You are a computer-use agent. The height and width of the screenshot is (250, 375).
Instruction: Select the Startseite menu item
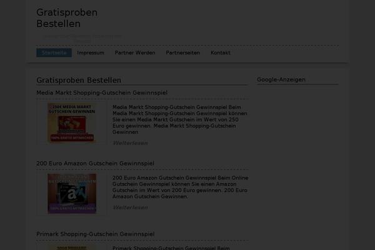(x=54, y=52)
